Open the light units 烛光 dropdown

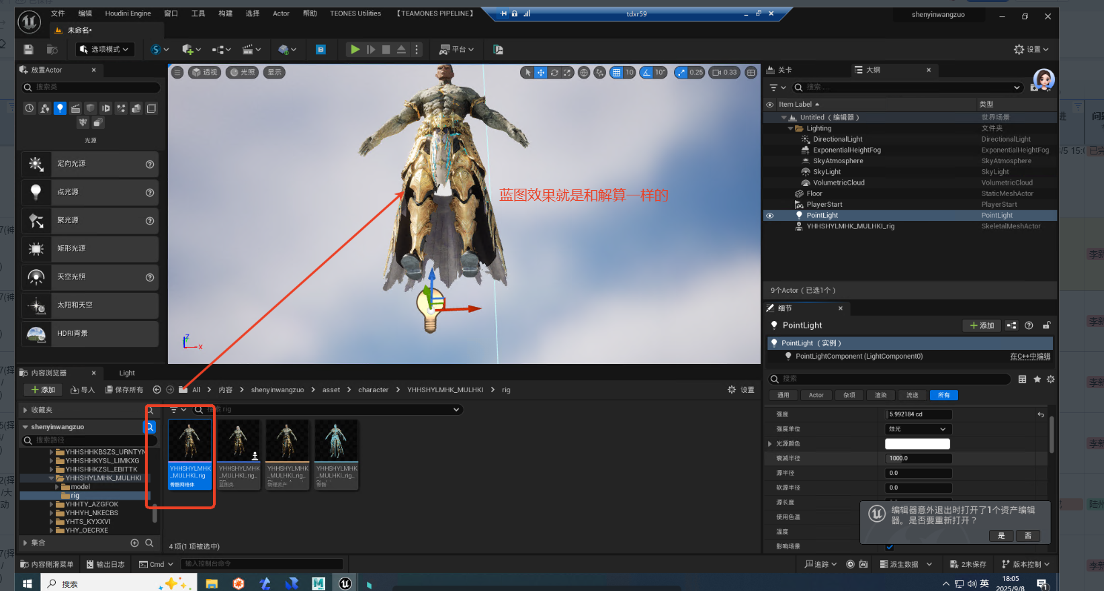[x=918, y=429]
